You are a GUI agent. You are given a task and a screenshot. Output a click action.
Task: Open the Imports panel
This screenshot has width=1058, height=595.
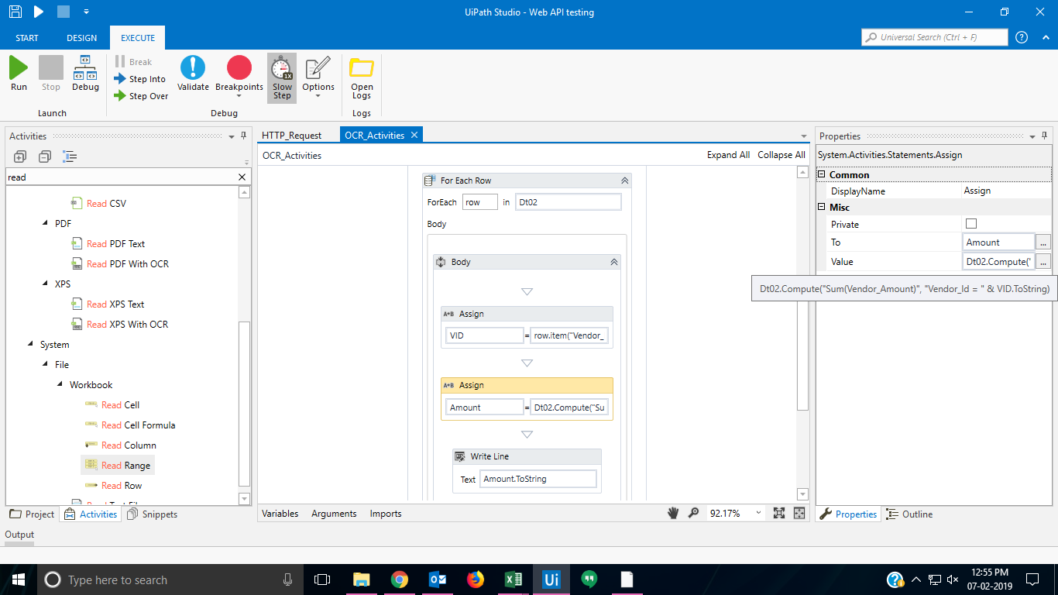click(386, 514)
